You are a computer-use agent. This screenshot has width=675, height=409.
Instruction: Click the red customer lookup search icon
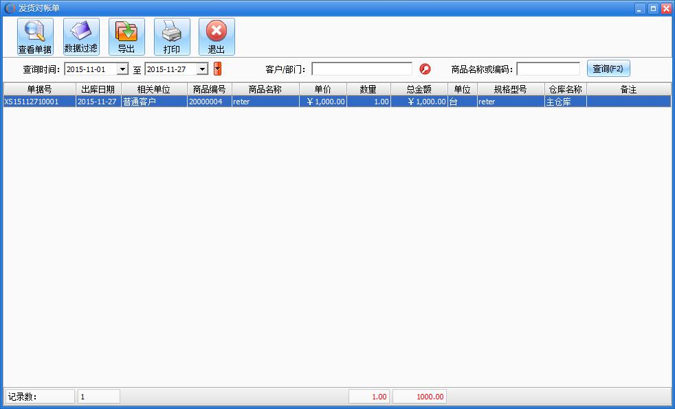point(425,69)
